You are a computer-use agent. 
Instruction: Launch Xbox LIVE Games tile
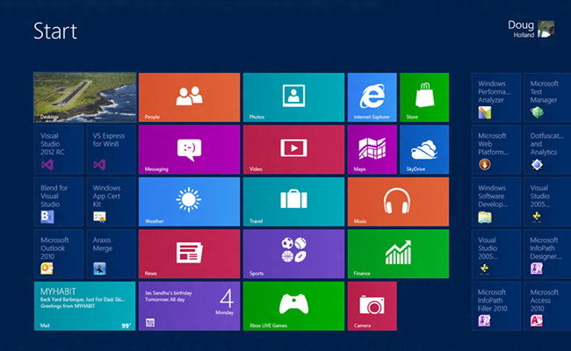[x=293, y=305]
